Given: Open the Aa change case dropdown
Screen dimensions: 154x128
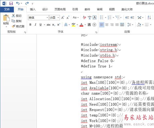Looking at the screenshot, I should (76, 18).
